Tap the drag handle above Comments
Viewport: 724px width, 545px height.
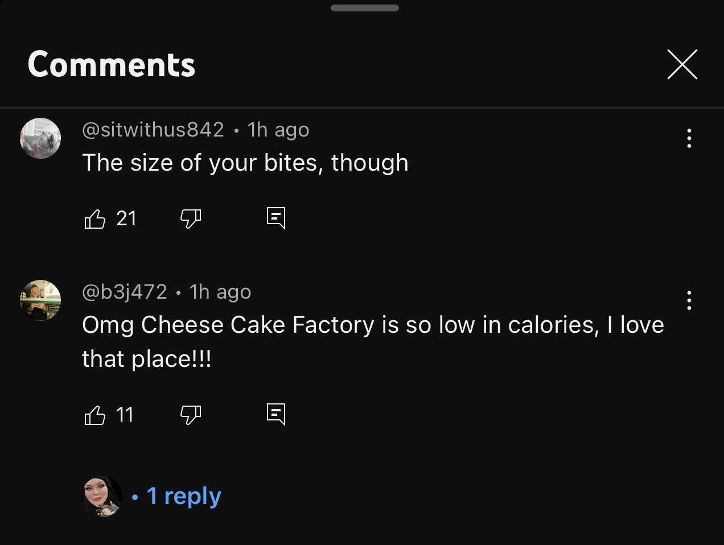click(x=364, y=8)
